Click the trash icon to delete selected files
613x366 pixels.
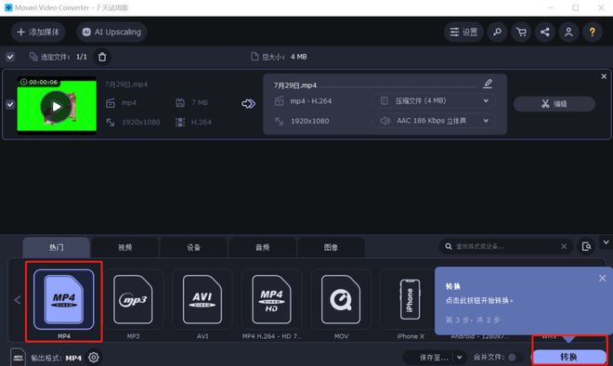pyautogui.click(x=102, y=57)
